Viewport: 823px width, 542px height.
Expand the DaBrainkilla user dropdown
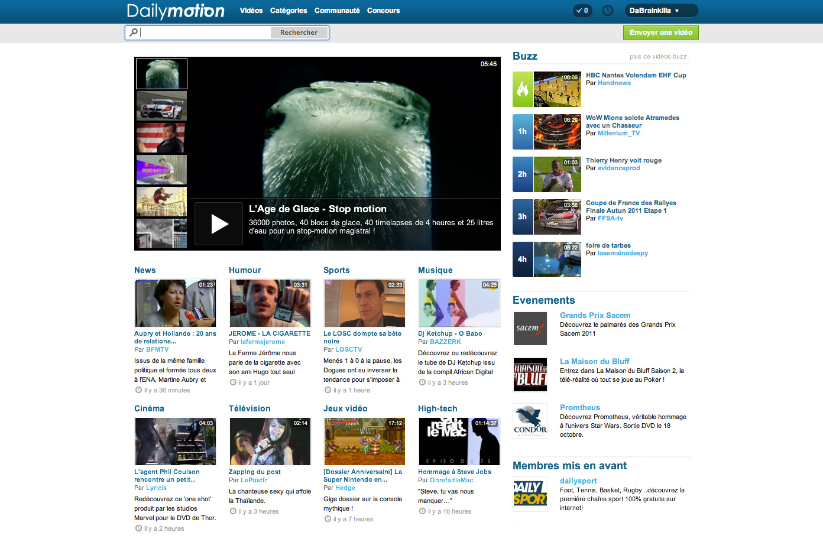662,11
